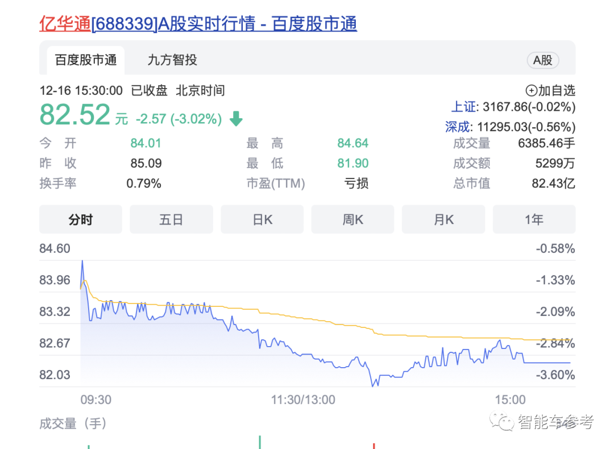
Task: Click the 成交额 value 5299万
Action: coord(555,163)
